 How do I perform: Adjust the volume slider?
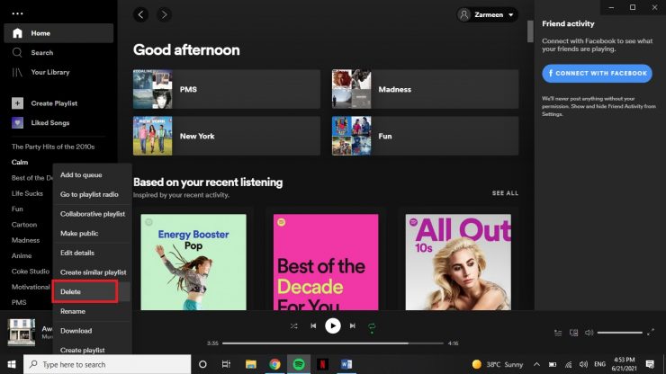(x=620, y=333)
